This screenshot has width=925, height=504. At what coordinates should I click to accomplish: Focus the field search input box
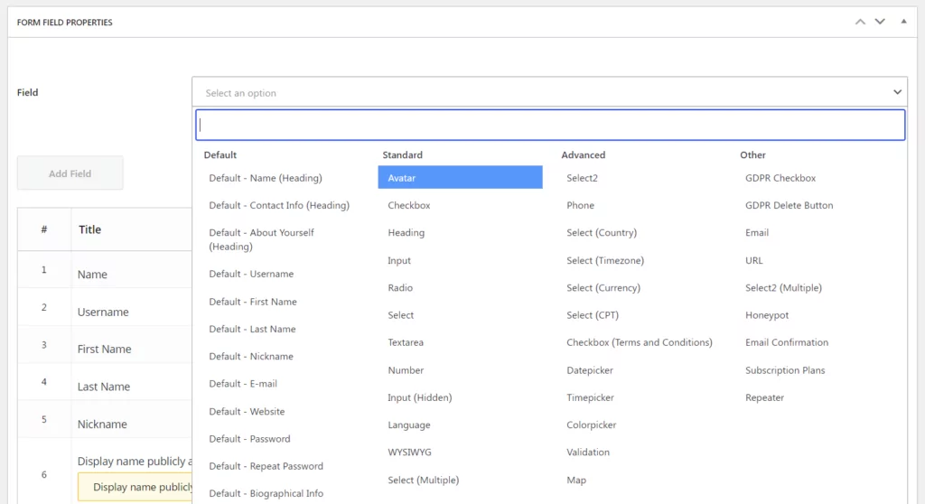(x=550, y=125)
